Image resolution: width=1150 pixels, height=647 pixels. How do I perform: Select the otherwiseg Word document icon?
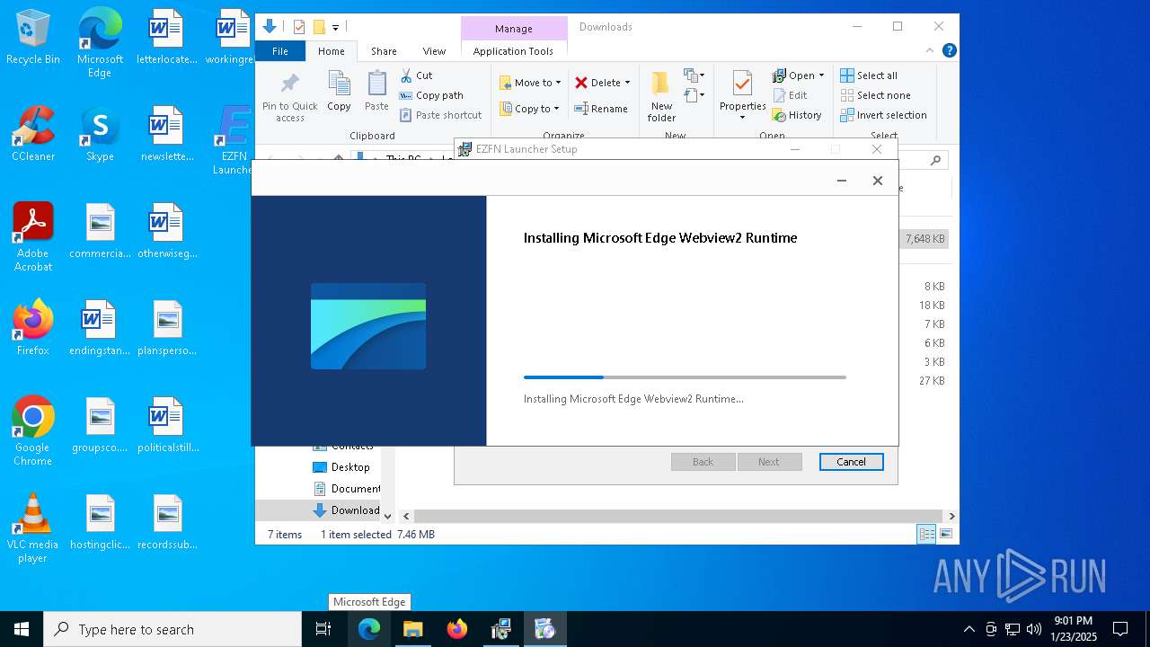pos(166,230)
